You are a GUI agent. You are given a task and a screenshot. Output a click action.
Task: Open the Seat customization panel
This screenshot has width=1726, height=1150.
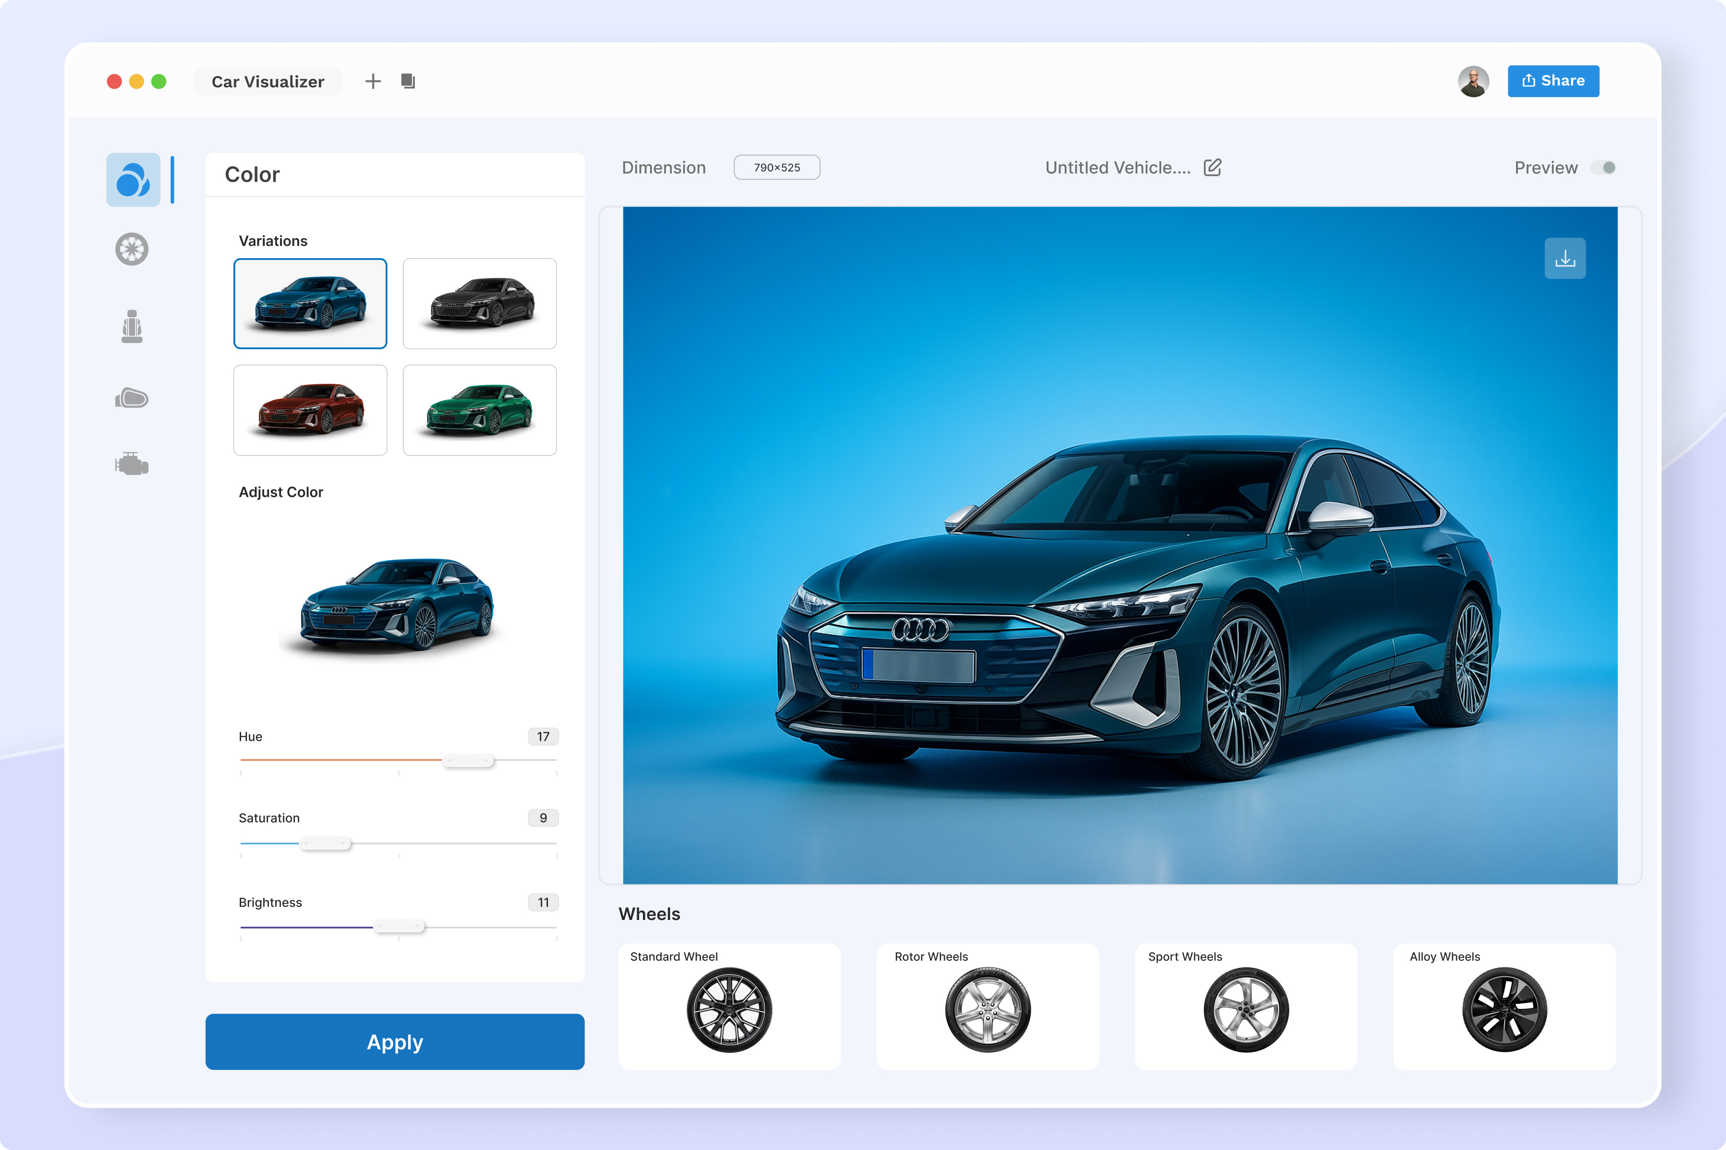tap(132, 326)
